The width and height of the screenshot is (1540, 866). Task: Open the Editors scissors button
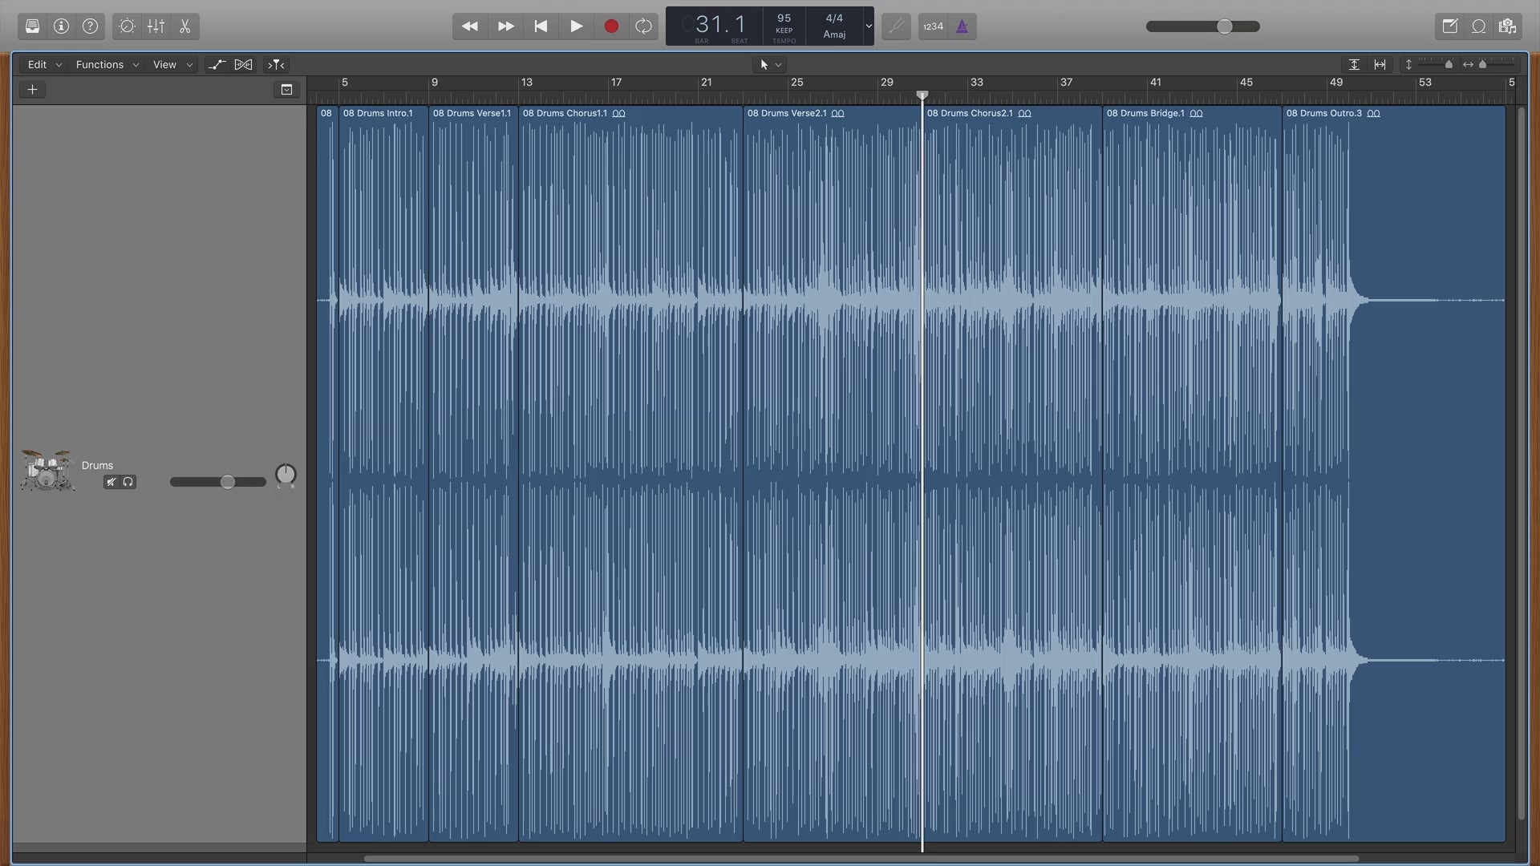pyautogui.click(x=184, y=26)
